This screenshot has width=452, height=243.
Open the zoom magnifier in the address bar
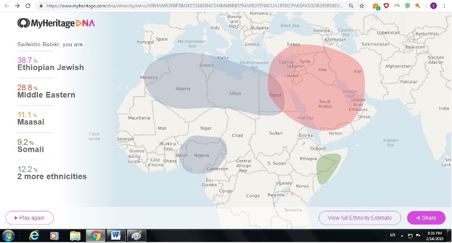[x=351, y=6]
